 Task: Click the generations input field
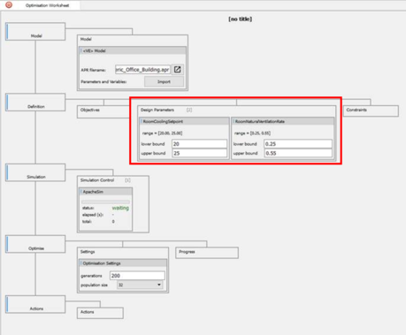point(137,276)
